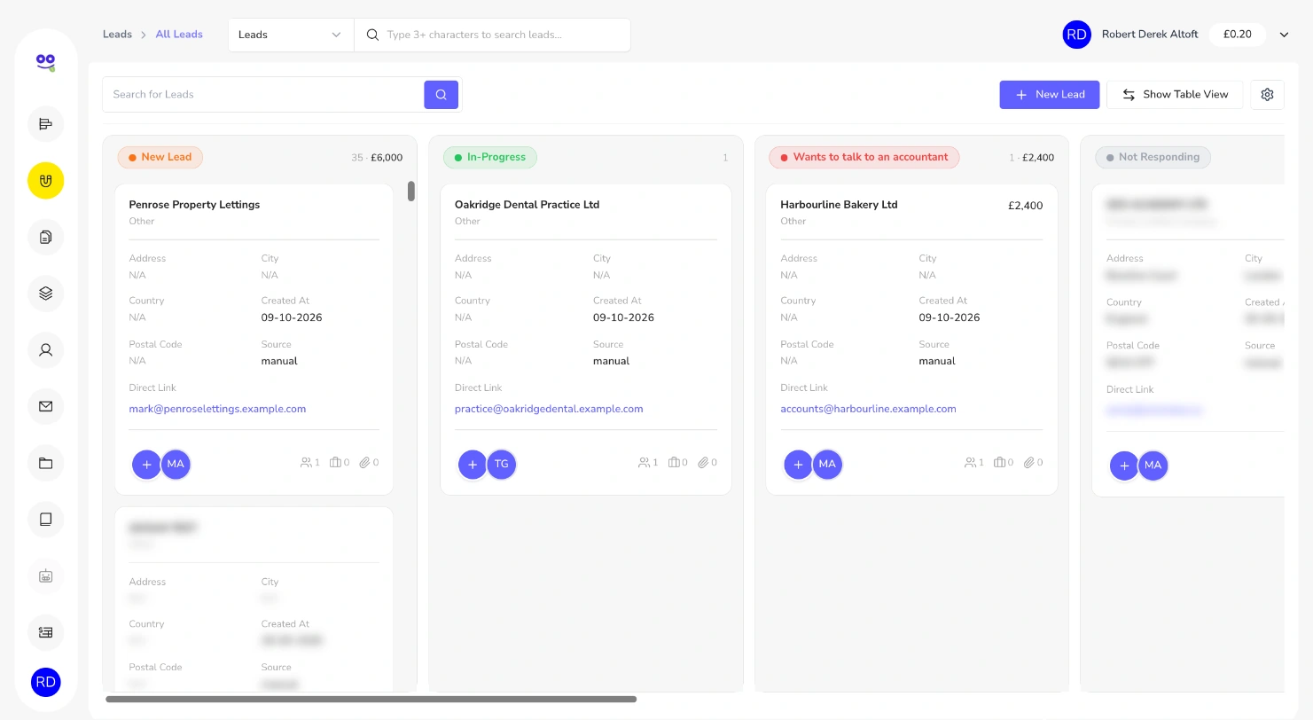Open the documents icon in sidebar
Viewport: 1313px width, 720px height.
tap(46, 237)
